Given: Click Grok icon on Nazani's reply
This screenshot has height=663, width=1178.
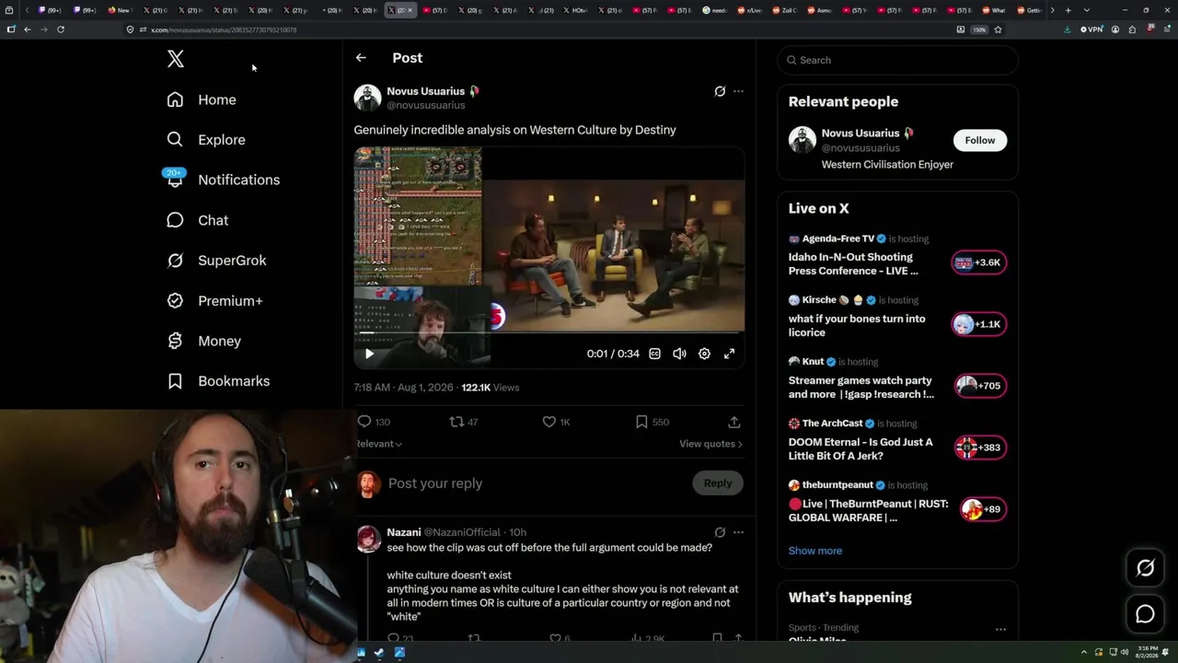Looking at the screenshot, I should 720,532.
